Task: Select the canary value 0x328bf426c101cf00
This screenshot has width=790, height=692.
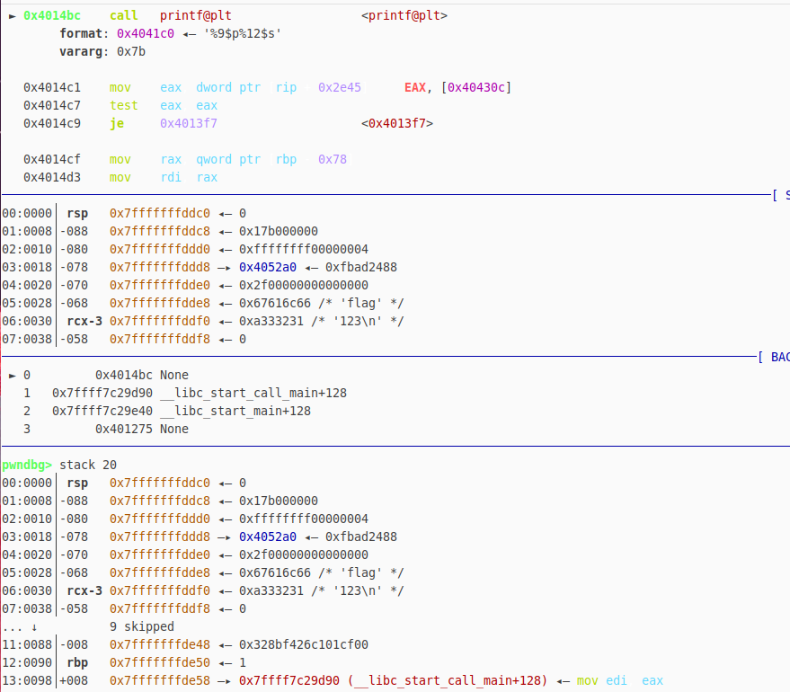Action: 303,645
